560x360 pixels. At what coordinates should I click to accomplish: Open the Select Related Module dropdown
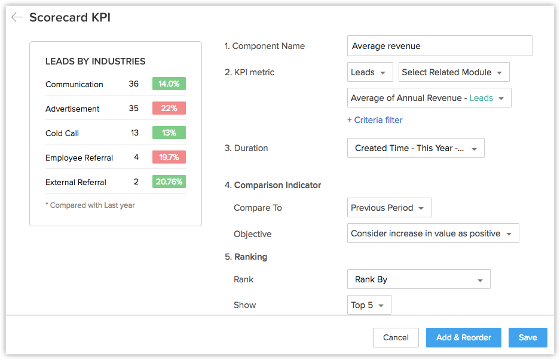tap(454, 72)
